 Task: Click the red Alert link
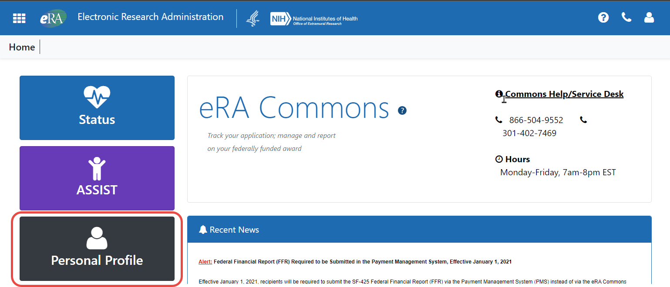[205, 262]
